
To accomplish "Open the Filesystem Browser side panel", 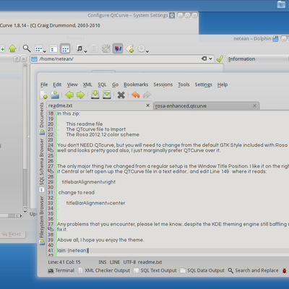I will [x=42, y=220].
